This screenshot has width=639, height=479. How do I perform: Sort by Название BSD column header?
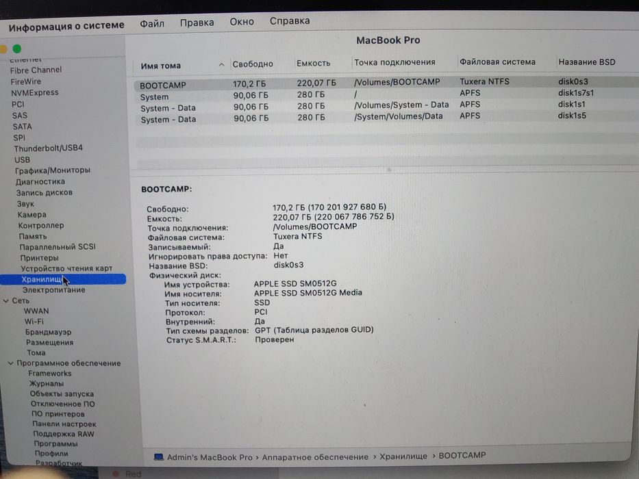click(587, 62)
